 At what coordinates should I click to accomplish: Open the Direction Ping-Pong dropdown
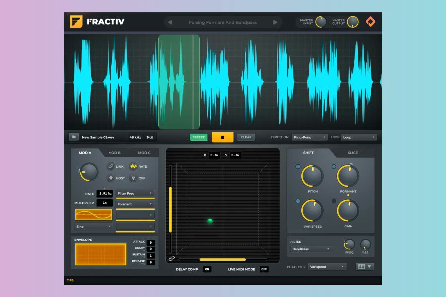pyautogui.click(x=310, y=137)
